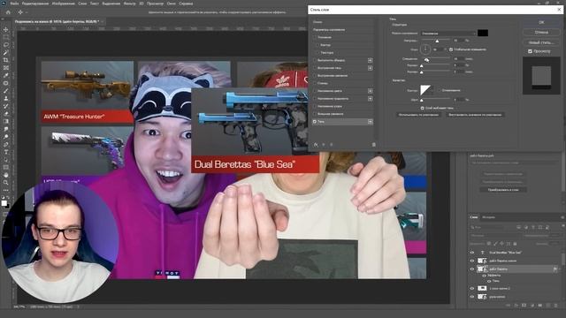This screenshot has width=566, height=318.
Task: Click the fx badge on selected layer
Action: point(555,269)
